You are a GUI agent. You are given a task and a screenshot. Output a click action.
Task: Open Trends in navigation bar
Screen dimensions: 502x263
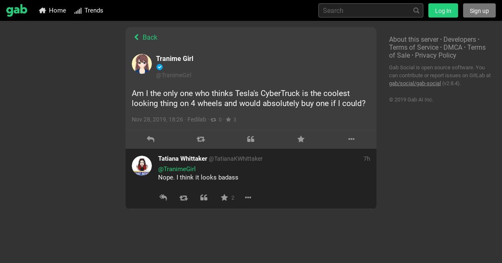[x=89, y=10]
